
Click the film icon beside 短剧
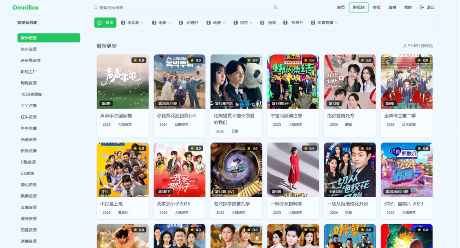262,22
